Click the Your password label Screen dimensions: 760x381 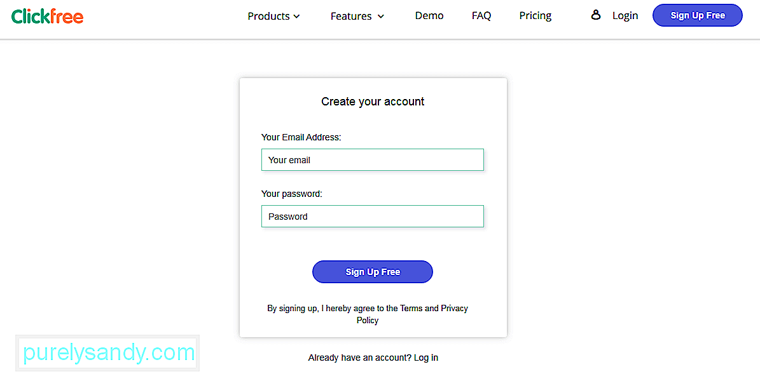(x=291, y=194)
